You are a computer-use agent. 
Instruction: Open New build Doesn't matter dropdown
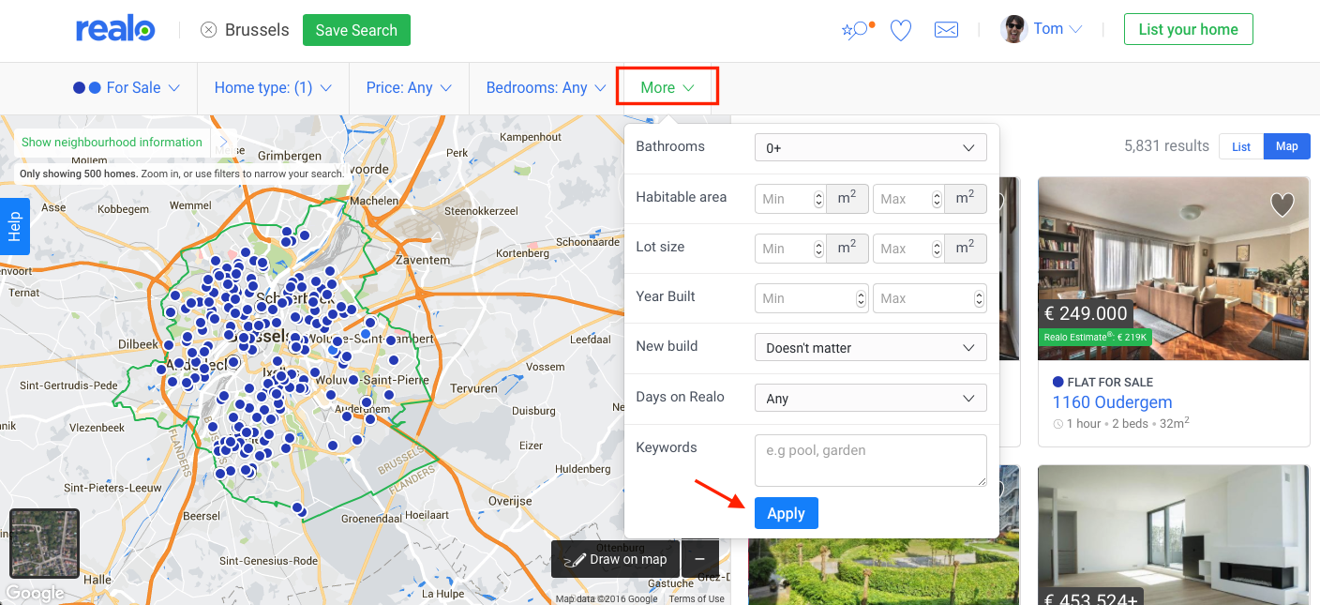[871, 347]
